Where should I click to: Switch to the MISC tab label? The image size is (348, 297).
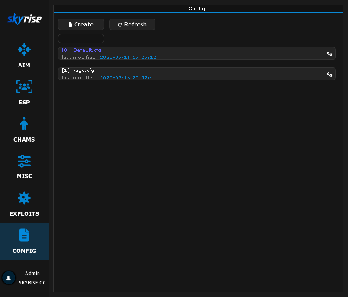coord(25,176)
